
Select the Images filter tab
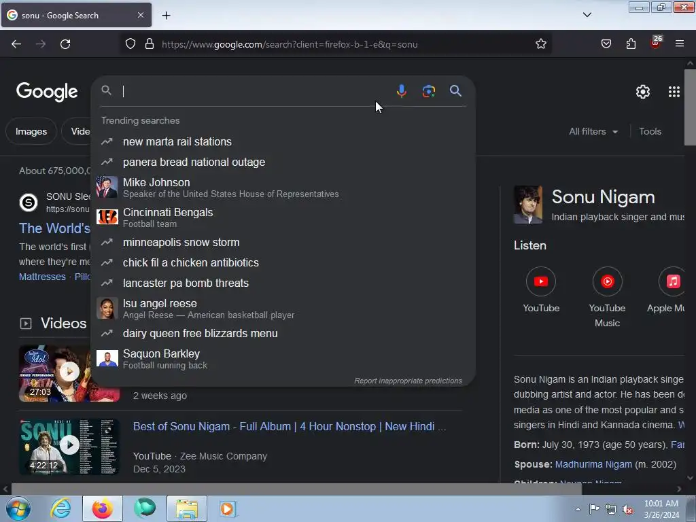[x=31, y=131]
